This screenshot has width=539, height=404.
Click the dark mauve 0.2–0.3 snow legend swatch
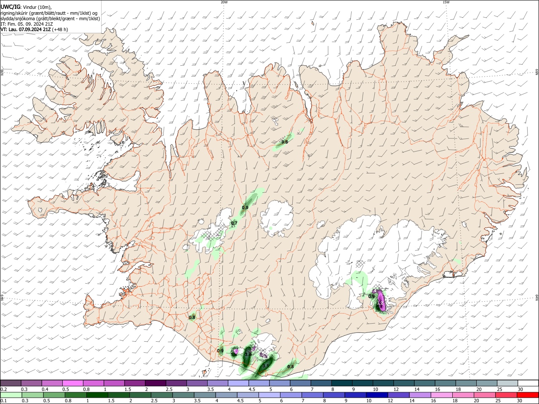tap(11, 383)
